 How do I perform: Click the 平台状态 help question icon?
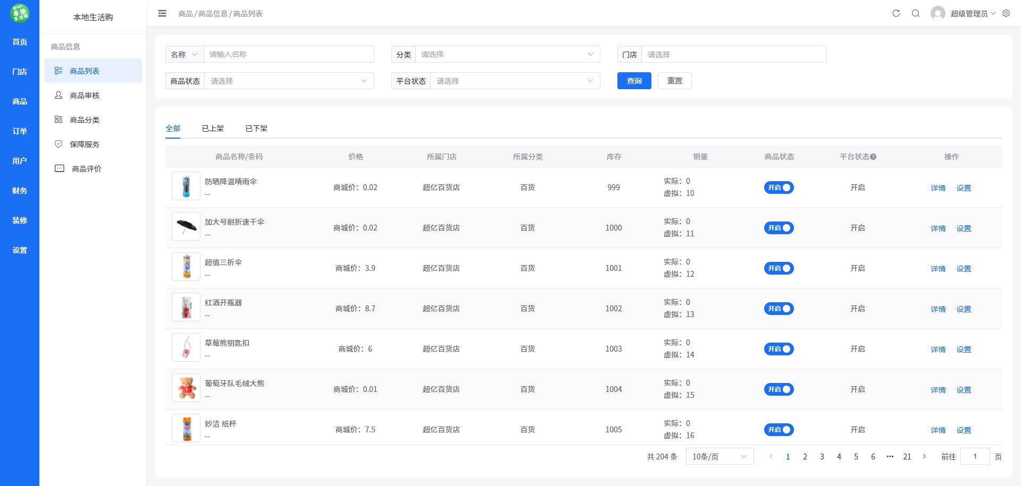click(x=873, y=157)
